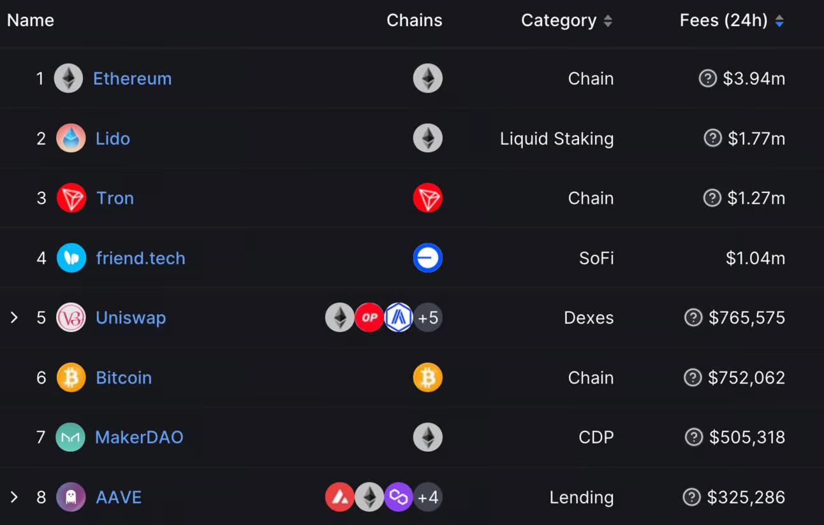
Task: Click the Optimism OP icon in Uniswap row
Action: point(369,317)
